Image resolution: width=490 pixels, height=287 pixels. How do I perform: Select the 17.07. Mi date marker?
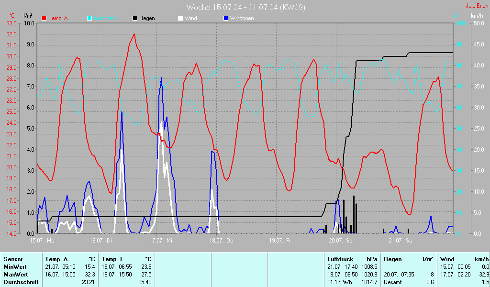point(161,241)
